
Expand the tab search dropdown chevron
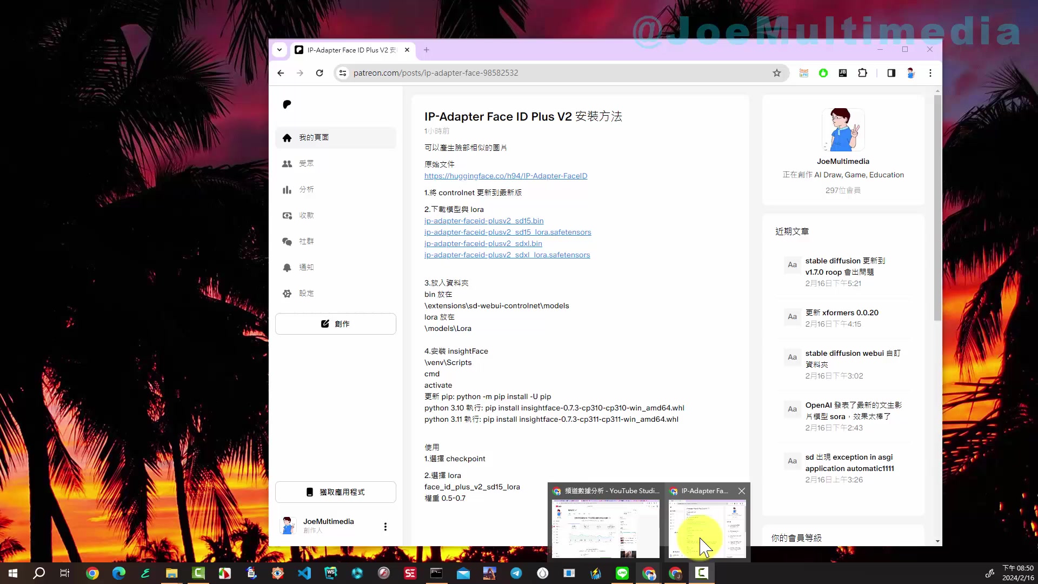coord(280,50)
